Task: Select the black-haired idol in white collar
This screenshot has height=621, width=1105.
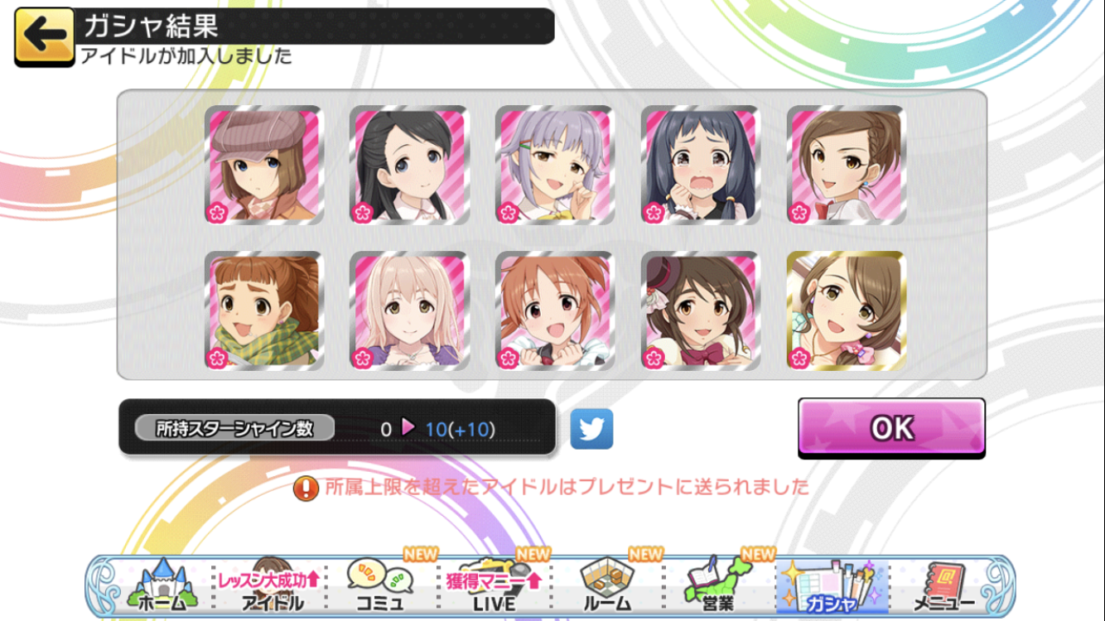Action: 409,165
